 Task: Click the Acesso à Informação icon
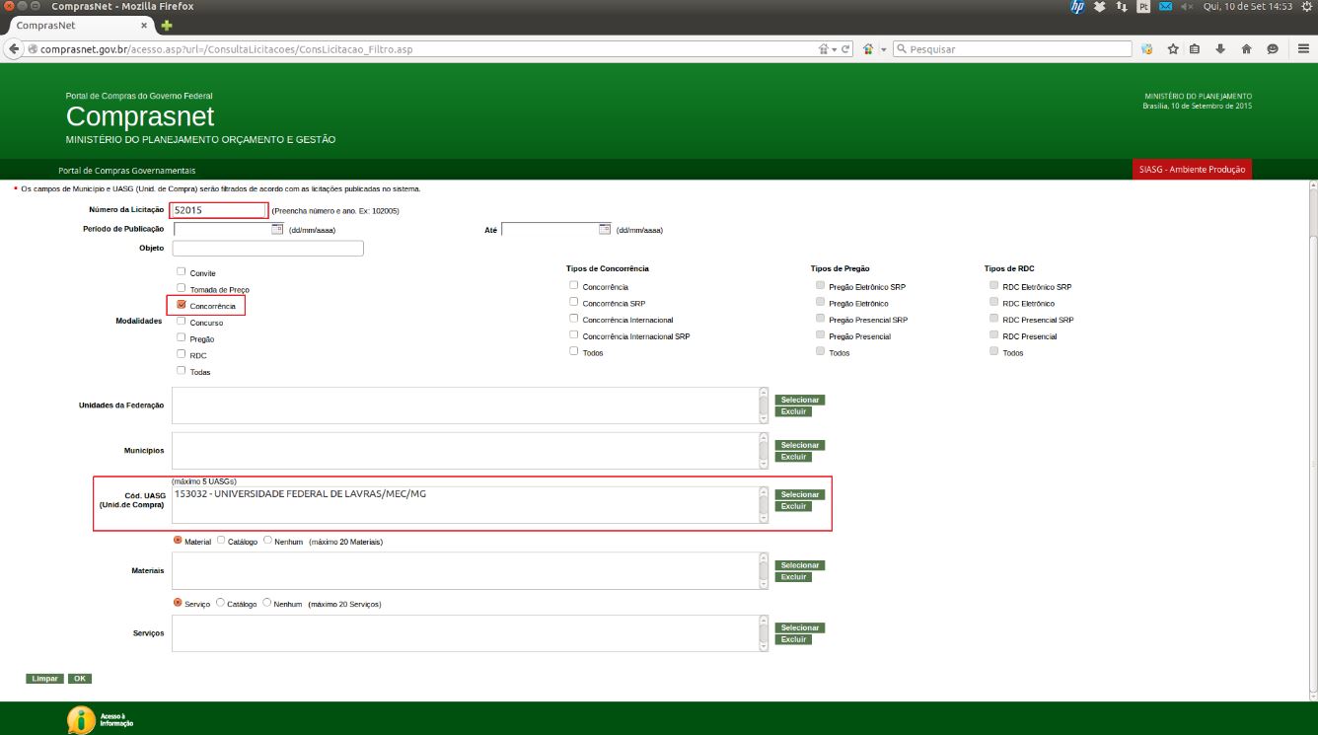coord(80,719)
